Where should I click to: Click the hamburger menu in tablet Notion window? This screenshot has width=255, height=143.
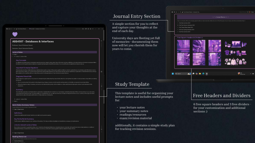point(9,29)
